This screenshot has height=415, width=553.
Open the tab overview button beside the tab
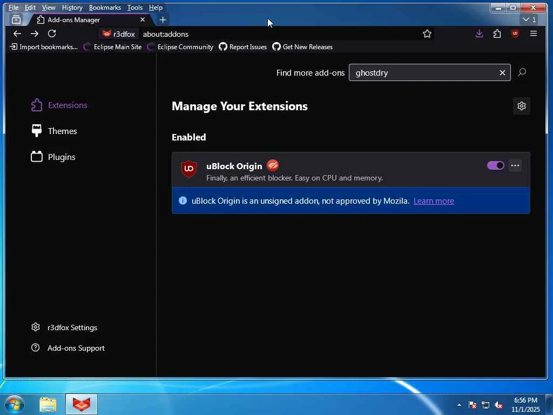(x=16, y=20)
